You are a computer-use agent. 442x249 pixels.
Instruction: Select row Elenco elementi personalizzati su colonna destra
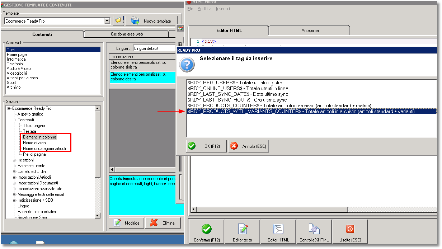coord(143,77)
